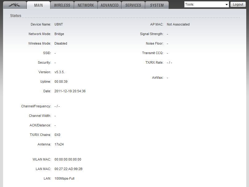Select the Status section heading
This screenshot has width=249, height=187.
pos(16,16)
